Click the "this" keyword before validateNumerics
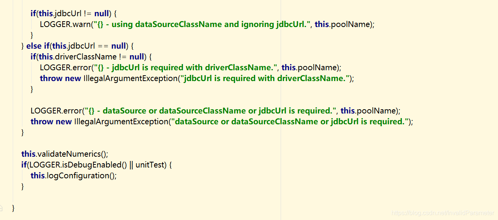 coord(29,154)
